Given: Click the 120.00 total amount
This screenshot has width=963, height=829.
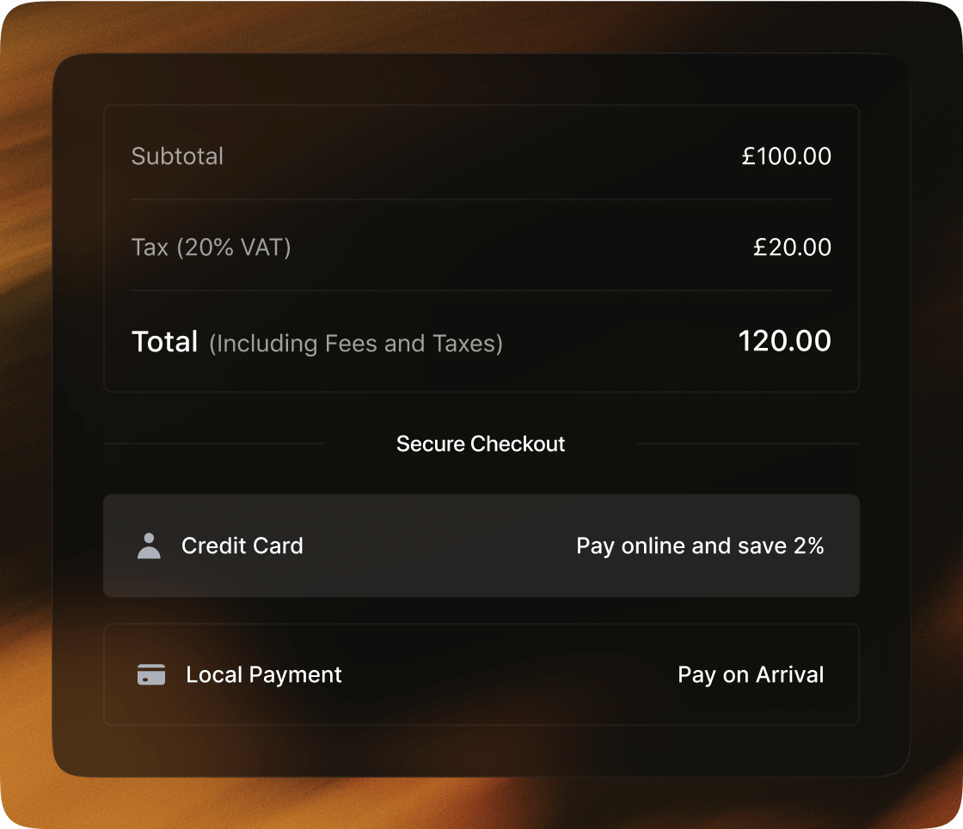Looking at the screenshot, I should [784, 340].
